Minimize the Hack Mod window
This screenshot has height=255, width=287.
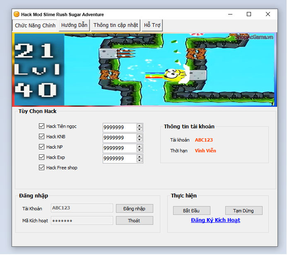tap(230, 14)
